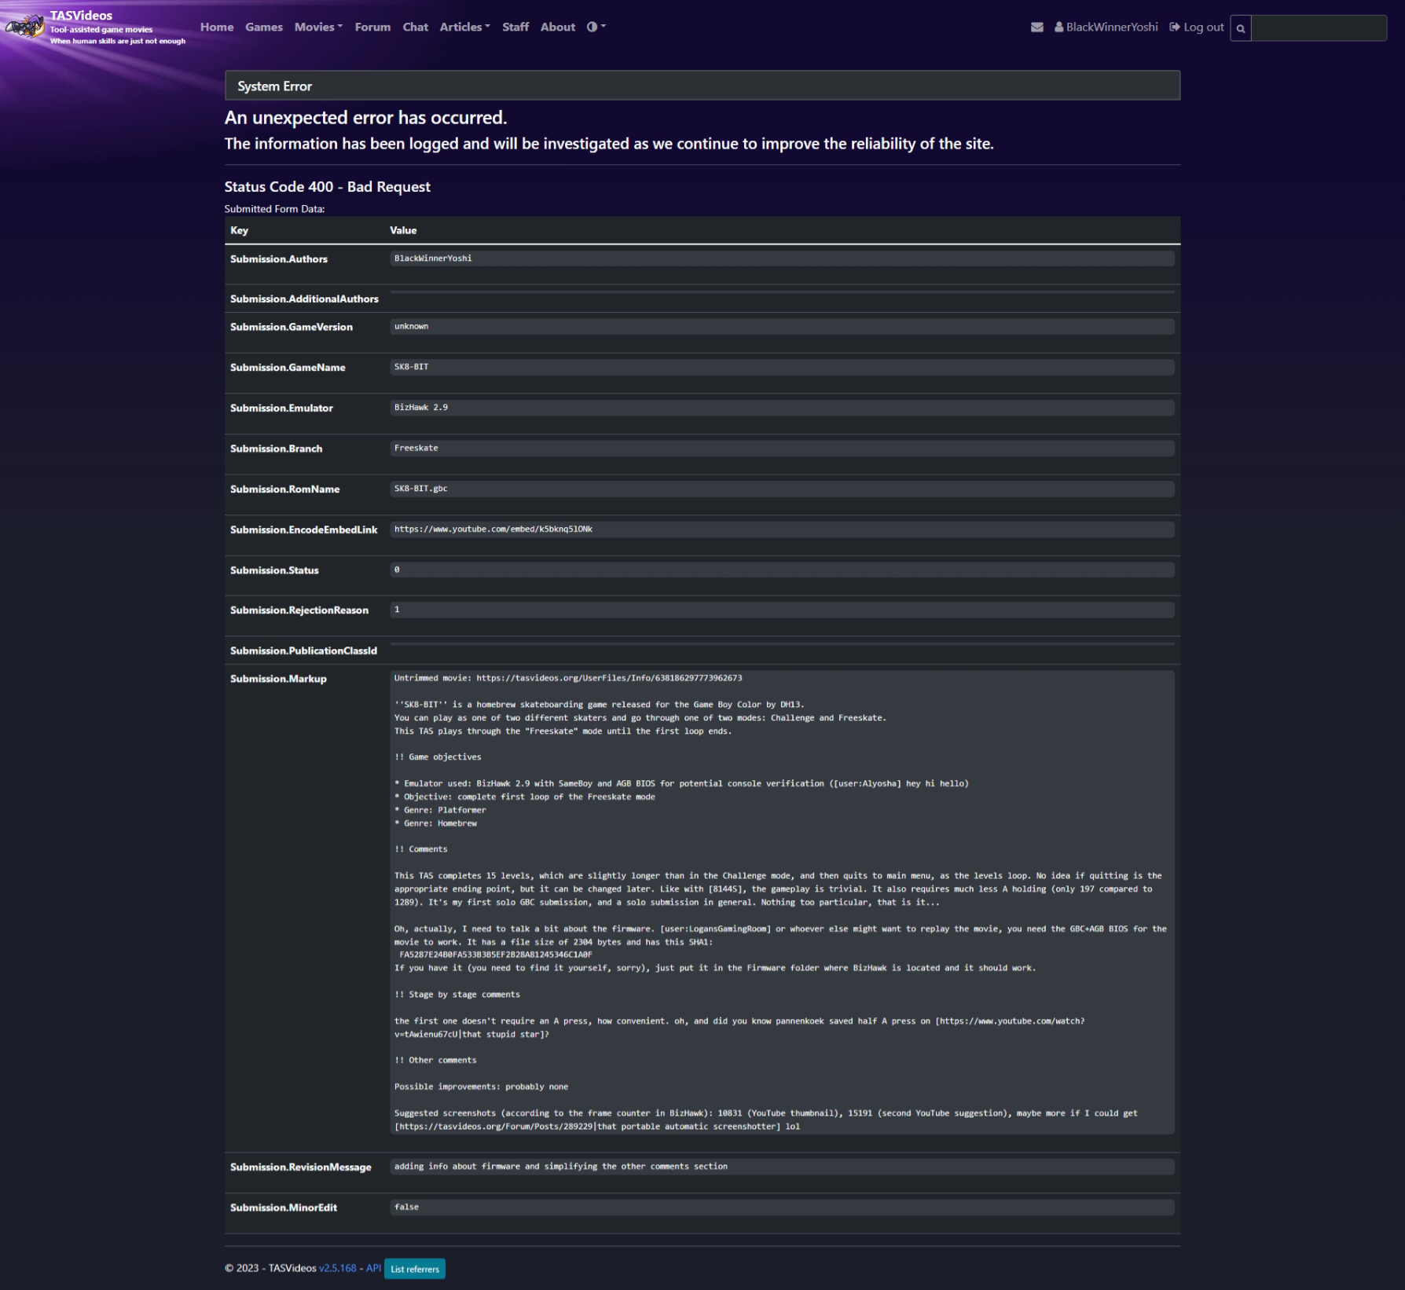Click the YouTube embed URL value

[493, 530]
